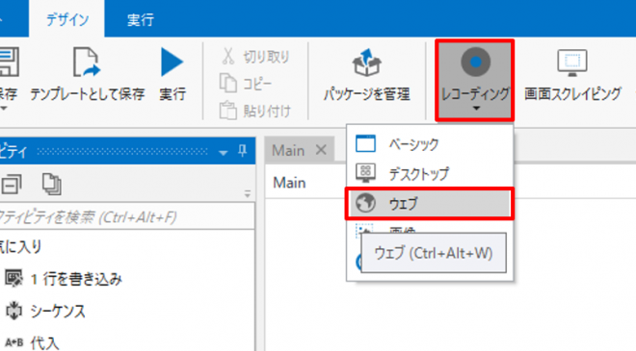Open the Screen Scraping tool
The height and width of the screenshot is (351, 636).
point(572,75)
